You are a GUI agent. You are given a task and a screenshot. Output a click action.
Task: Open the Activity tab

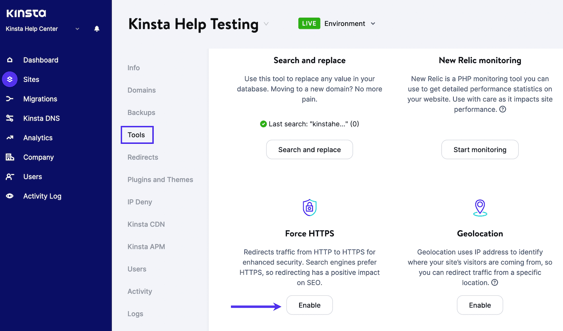click(x=140, y=291)
